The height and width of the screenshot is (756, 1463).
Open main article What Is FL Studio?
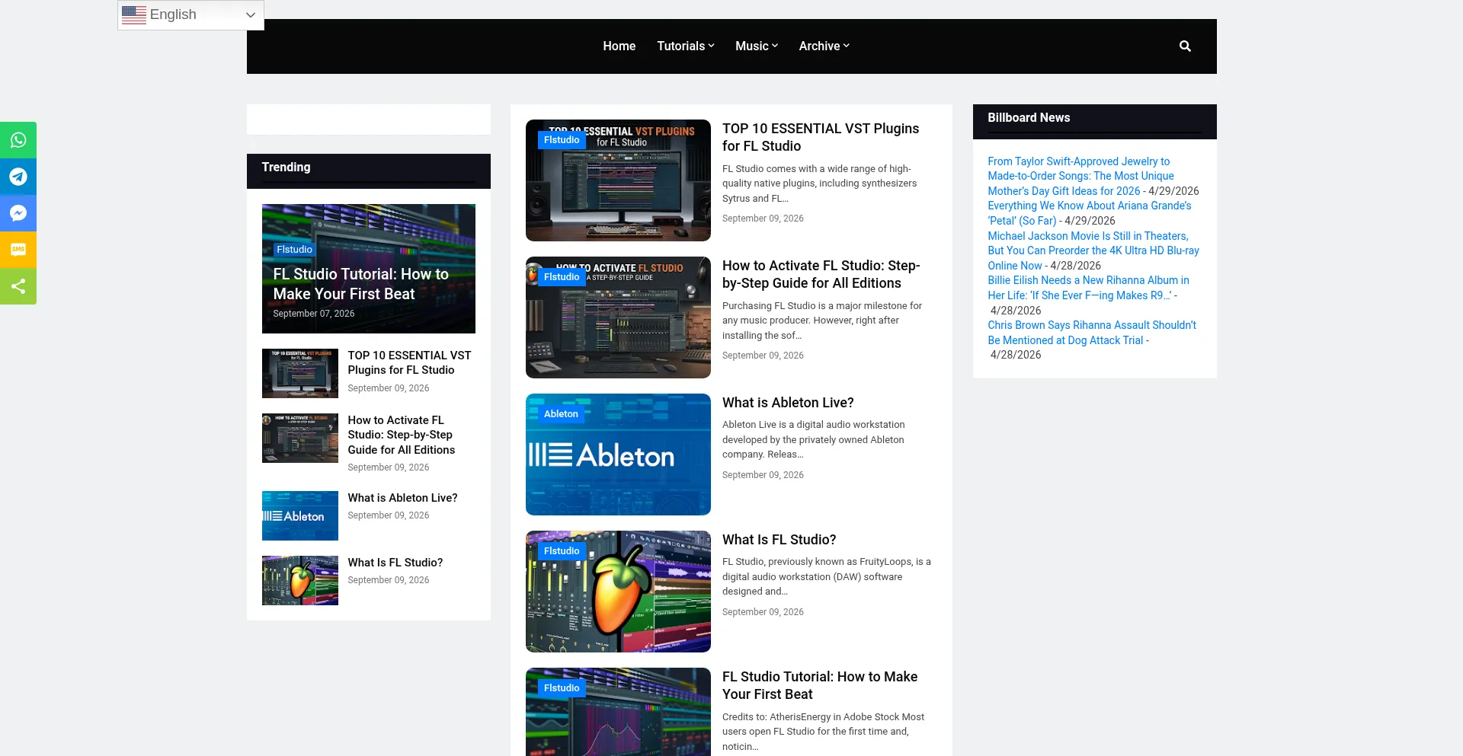coord(779,540)
